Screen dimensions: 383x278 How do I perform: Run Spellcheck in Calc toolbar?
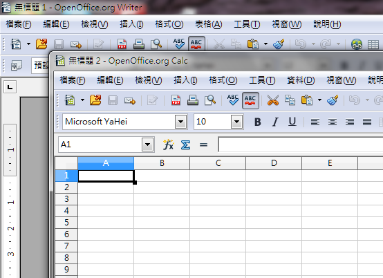[x=233, y=100]
